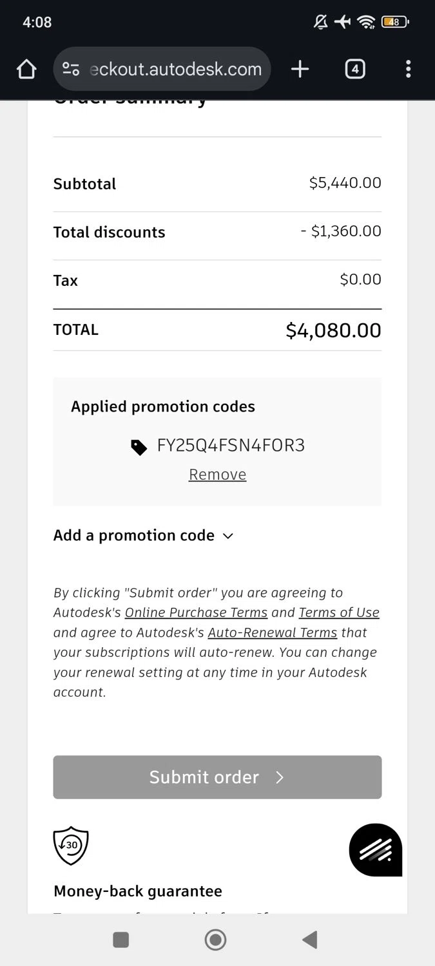
Task: Open recent apps with square button
Action: (121, 940)
